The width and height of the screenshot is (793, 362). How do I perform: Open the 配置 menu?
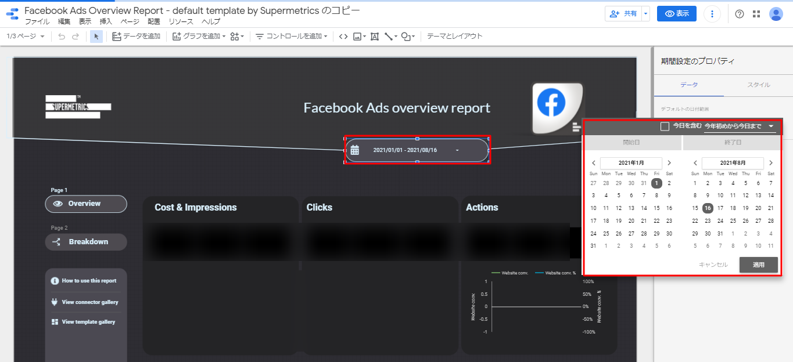pyautogui.click(x=154, y=21)
